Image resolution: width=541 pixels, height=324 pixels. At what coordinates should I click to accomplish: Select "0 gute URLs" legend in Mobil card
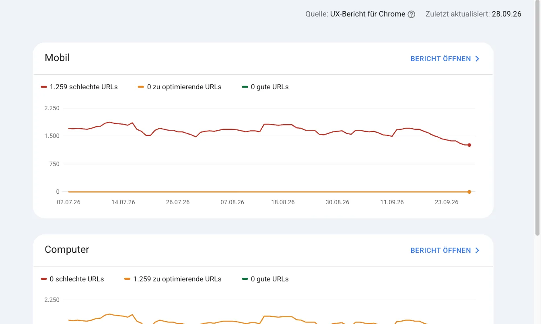[x=265, y=87]
